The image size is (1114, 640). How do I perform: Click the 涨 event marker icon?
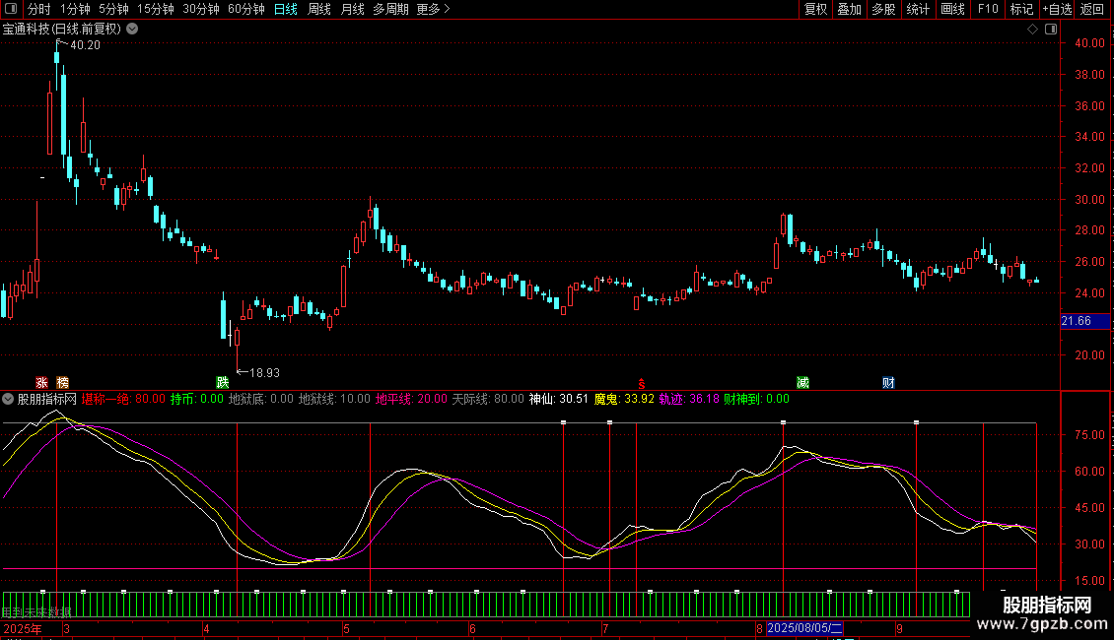click(42, 382)
